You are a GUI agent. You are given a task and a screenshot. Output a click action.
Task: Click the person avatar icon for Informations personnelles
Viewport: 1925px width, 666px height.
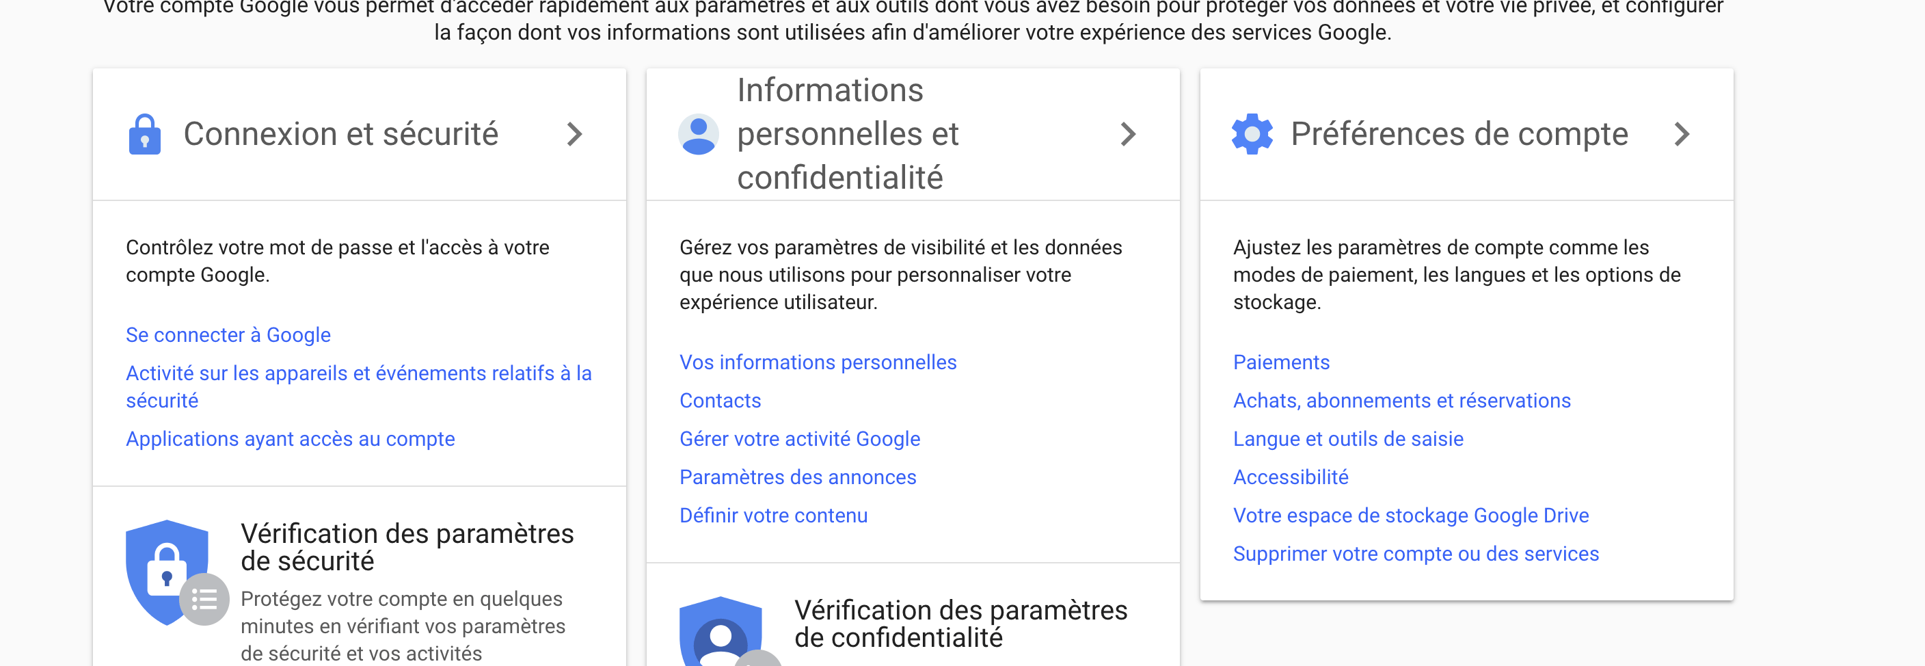click(698, 135)
